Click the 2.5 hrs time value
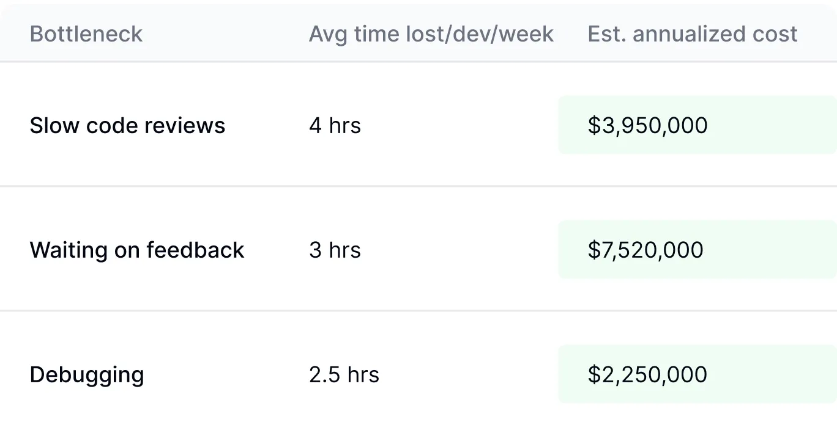Viewport: 837px width, 436px height. (344, 374)
